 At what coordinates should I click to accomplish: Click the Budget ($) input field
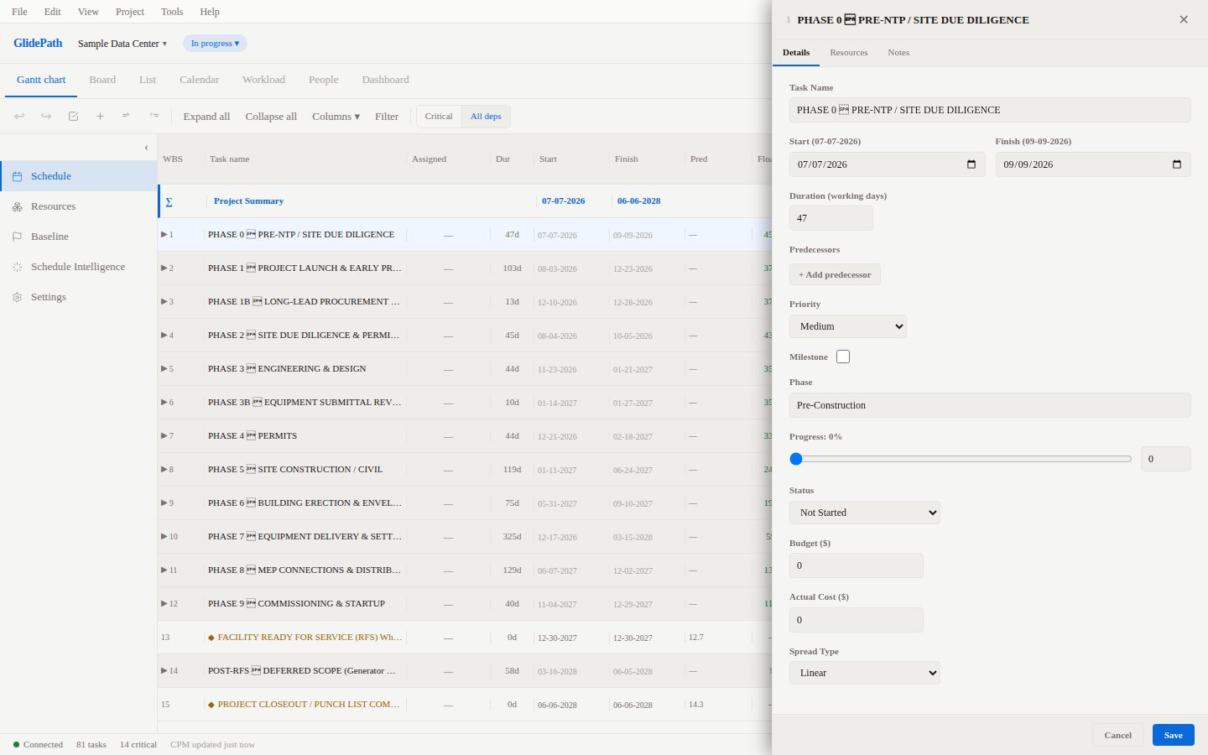click(857, 565)
